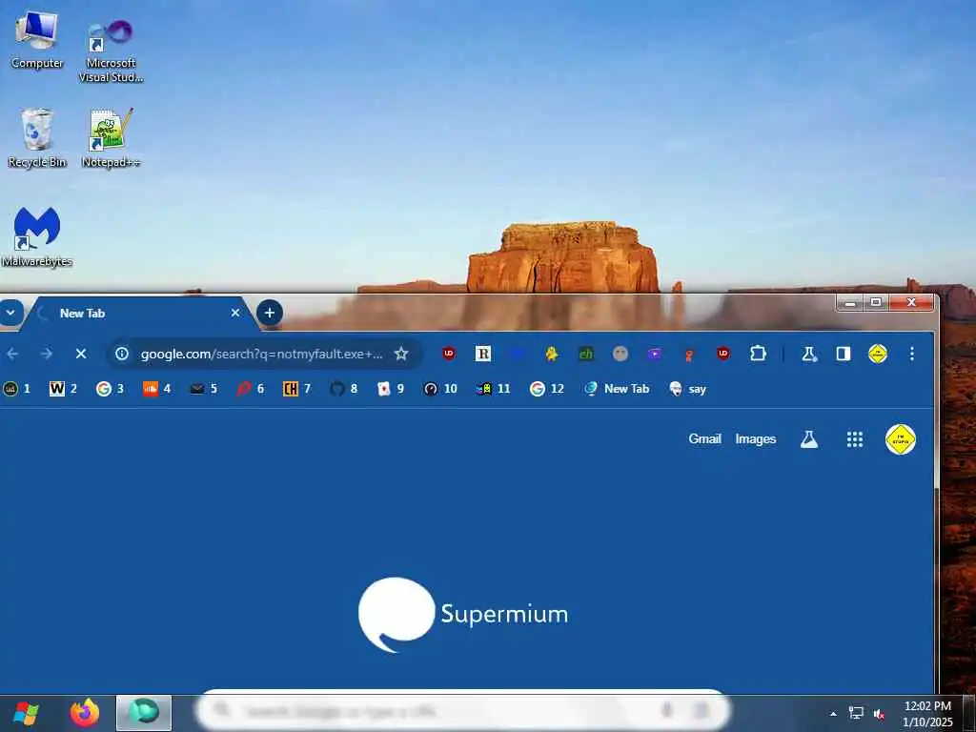
Task: Go forward with the forward arrow
Action: pyautogui.click(x=46, y=354)
